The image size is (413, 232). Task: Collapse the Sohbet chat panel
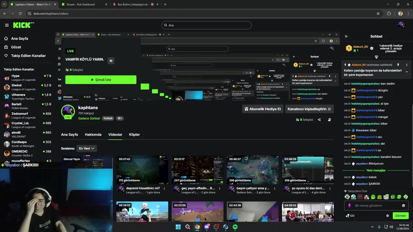tap(346, 36)
